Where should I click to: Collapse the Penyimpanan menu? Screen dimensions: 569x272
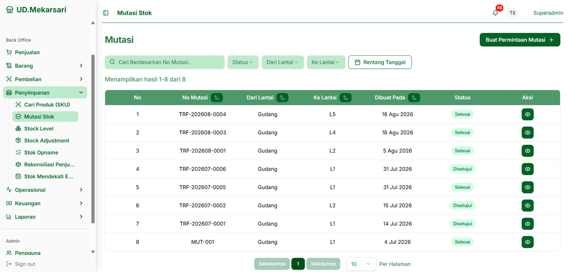click(45, 93)
